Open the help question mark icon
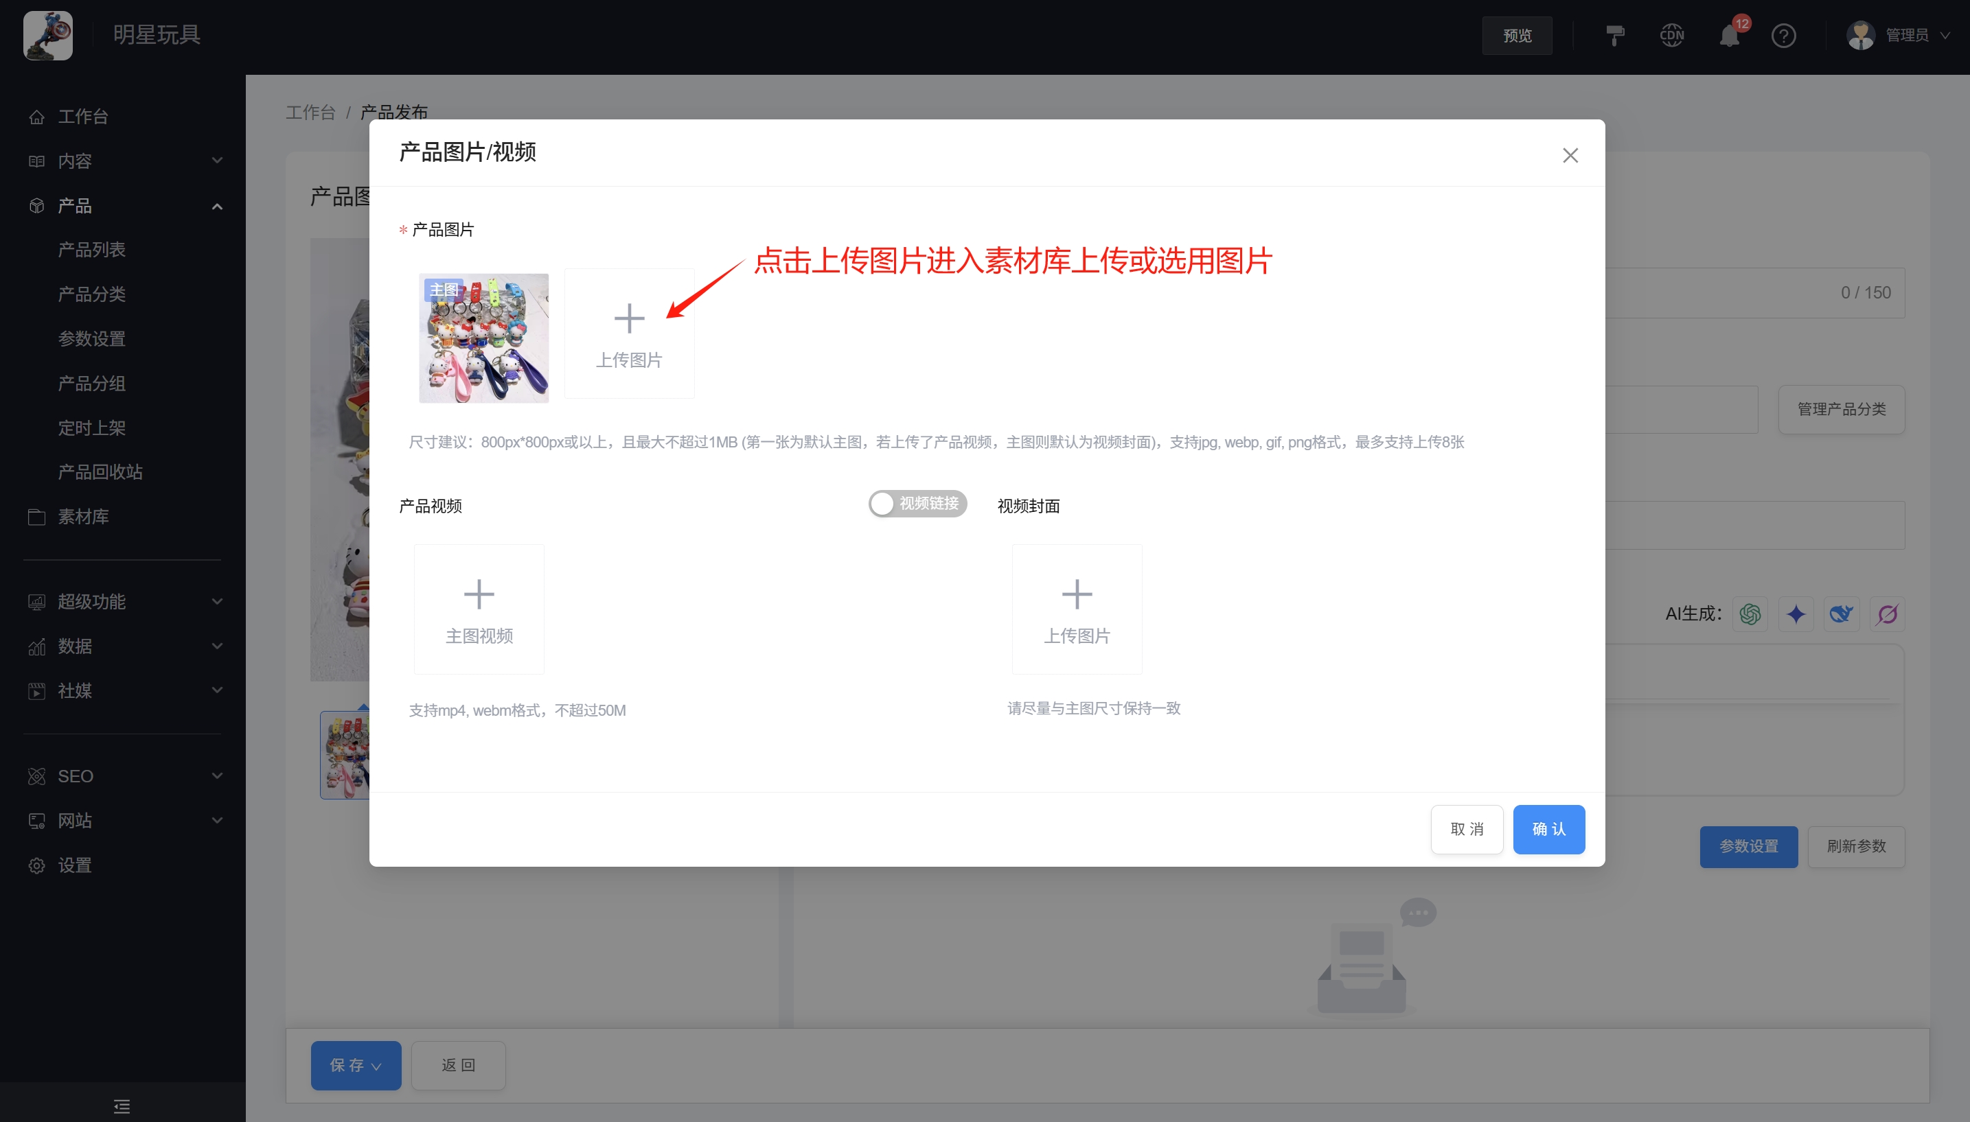 [1784, 36]
